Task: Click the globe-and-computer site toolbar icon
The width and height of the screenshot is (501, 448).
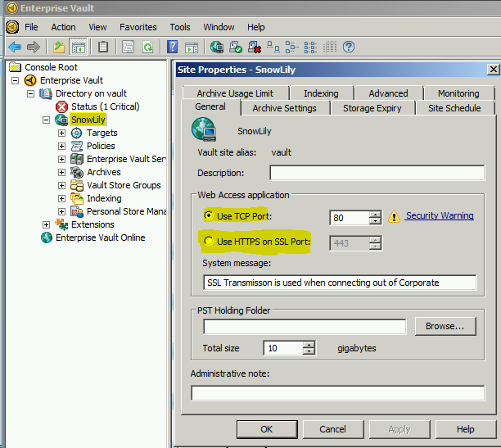Action: coord(217,47)
